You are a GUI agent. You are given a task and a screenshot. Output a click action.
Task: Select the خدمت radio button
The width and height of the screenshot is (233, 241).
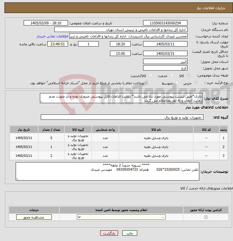(x=172, y=75)
